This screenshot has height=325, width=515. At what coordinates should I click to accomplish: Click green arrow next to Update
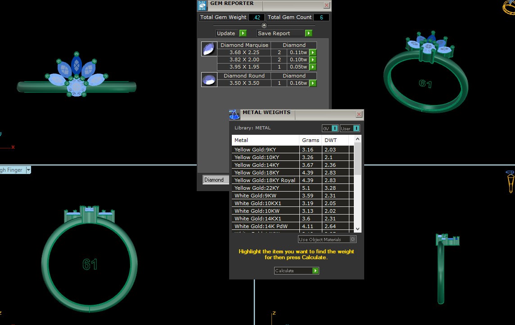point(243,33)
